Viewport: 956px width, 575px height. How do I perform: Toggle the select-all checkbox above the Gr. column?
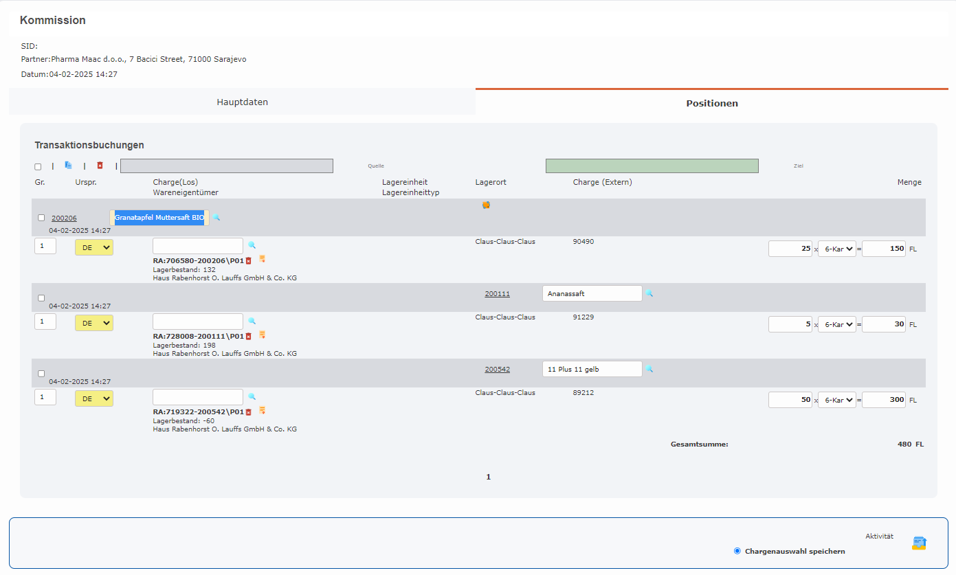tap(38, 166)
